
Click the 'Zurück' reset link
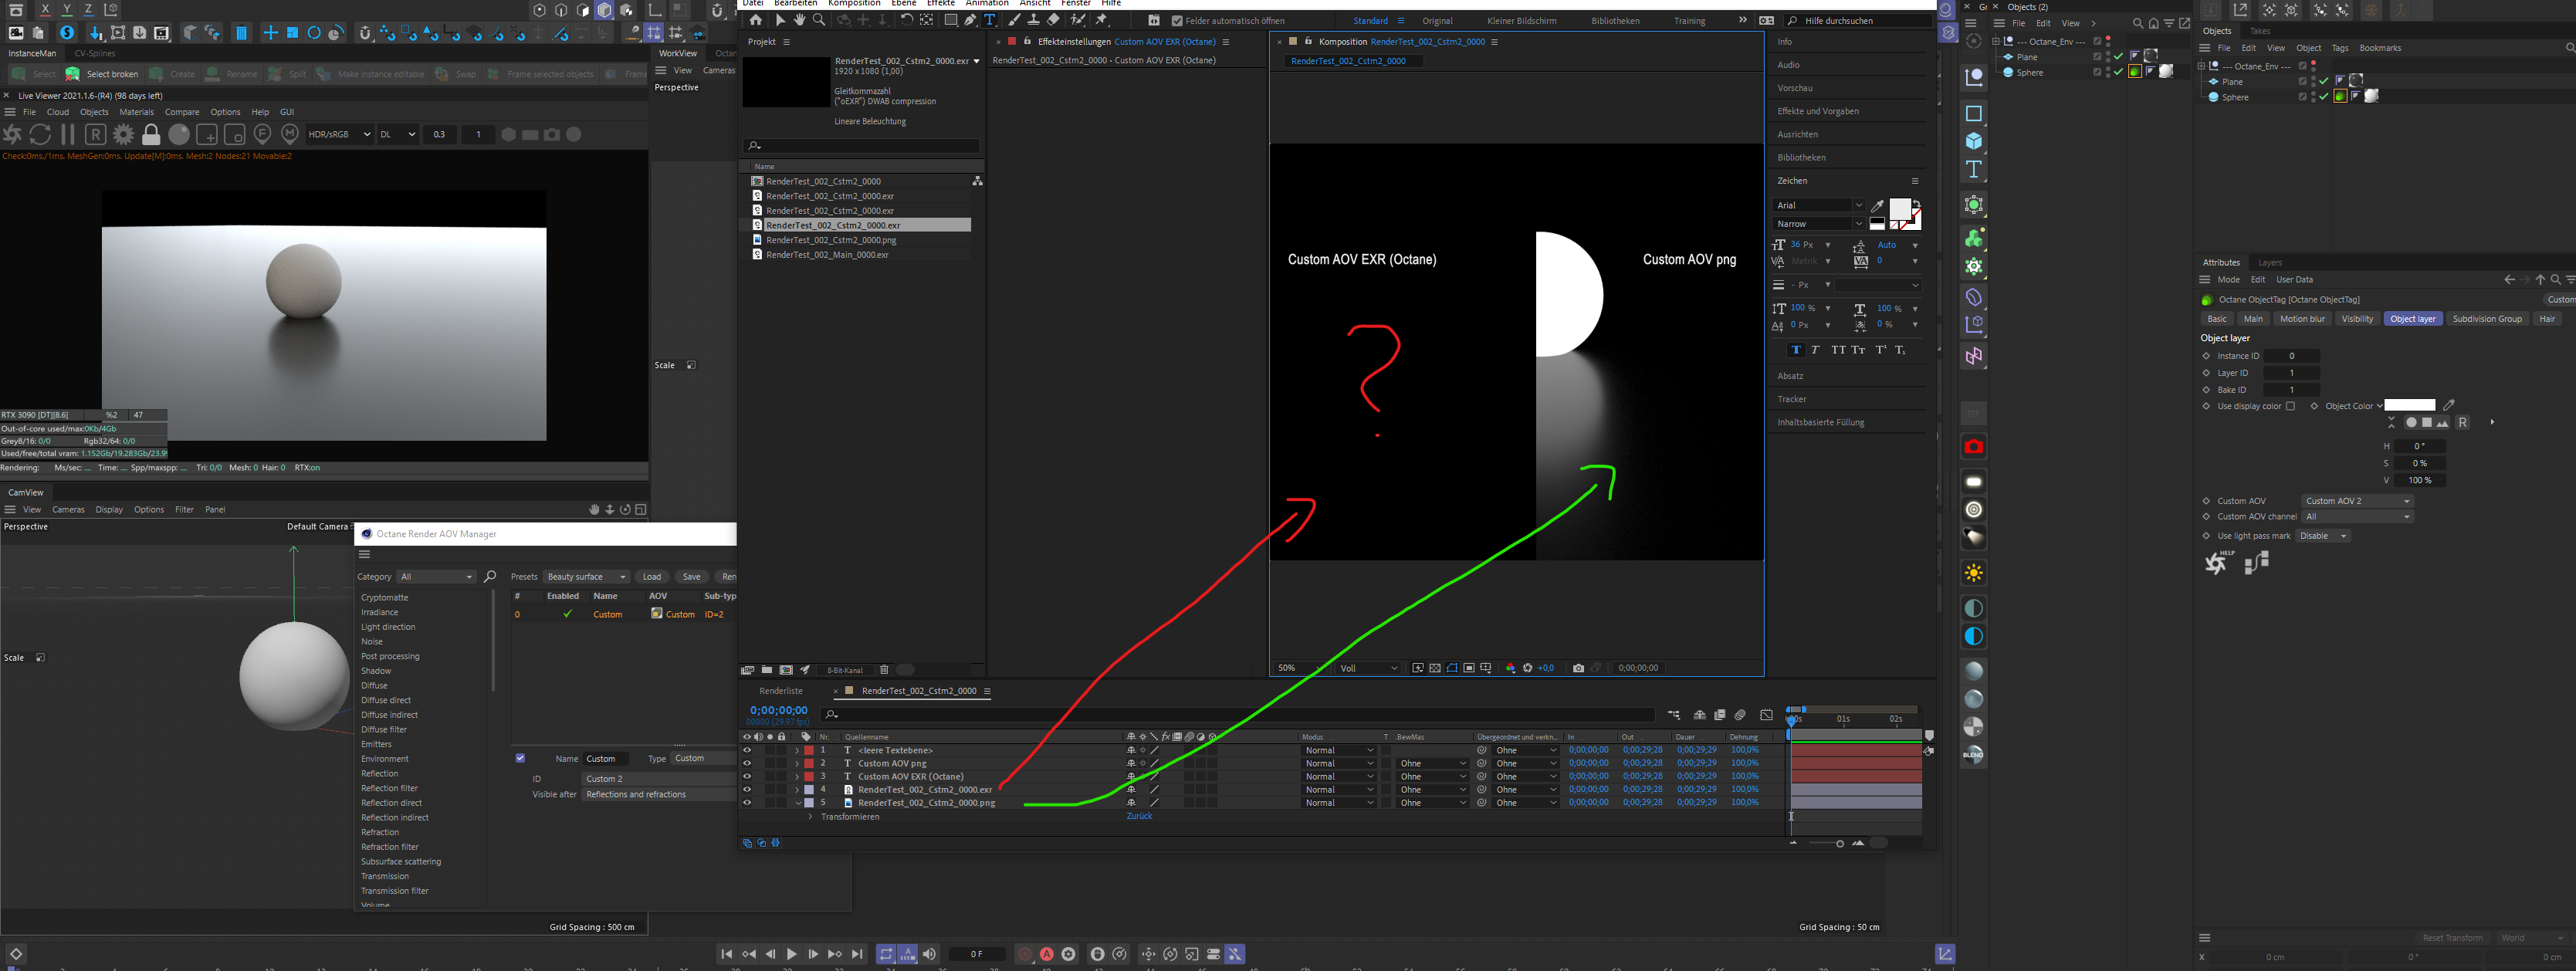pyautogui.click(x=1139, y=816)
